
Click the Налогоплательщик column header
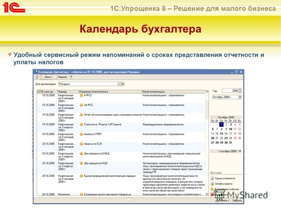[174, 91]
